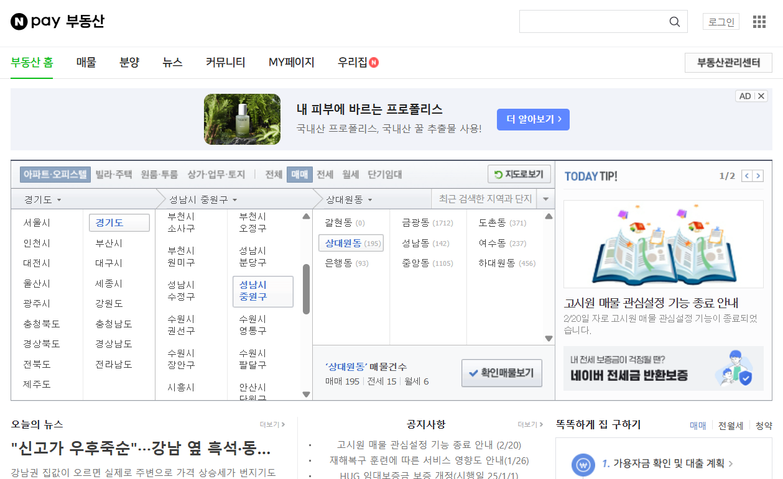The image size is (783, 479).
Task: Select 성남시 분당구 in district list
Action: point(253,257)
